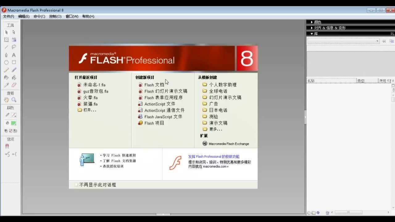
Task: Select the Pen tool
Action: pos(6,55)
